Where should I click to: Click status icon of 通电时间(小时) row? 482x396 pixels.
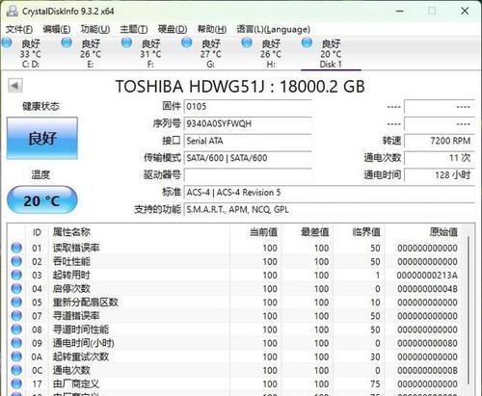(x=16, y=343)
